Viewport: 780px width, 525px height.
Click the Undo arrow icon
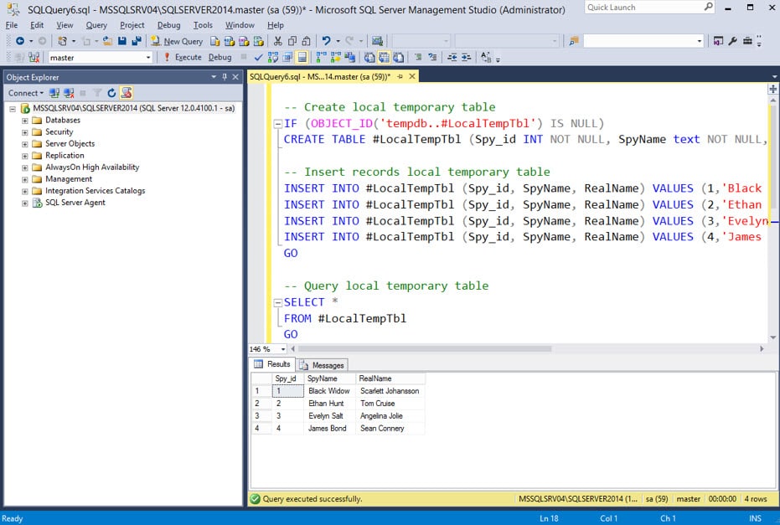[x=326, y=41]
